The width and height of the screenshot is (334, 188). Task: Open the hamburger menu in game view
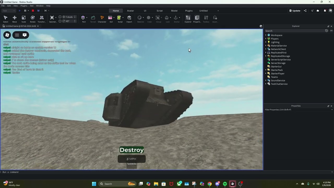click(17, 35)
